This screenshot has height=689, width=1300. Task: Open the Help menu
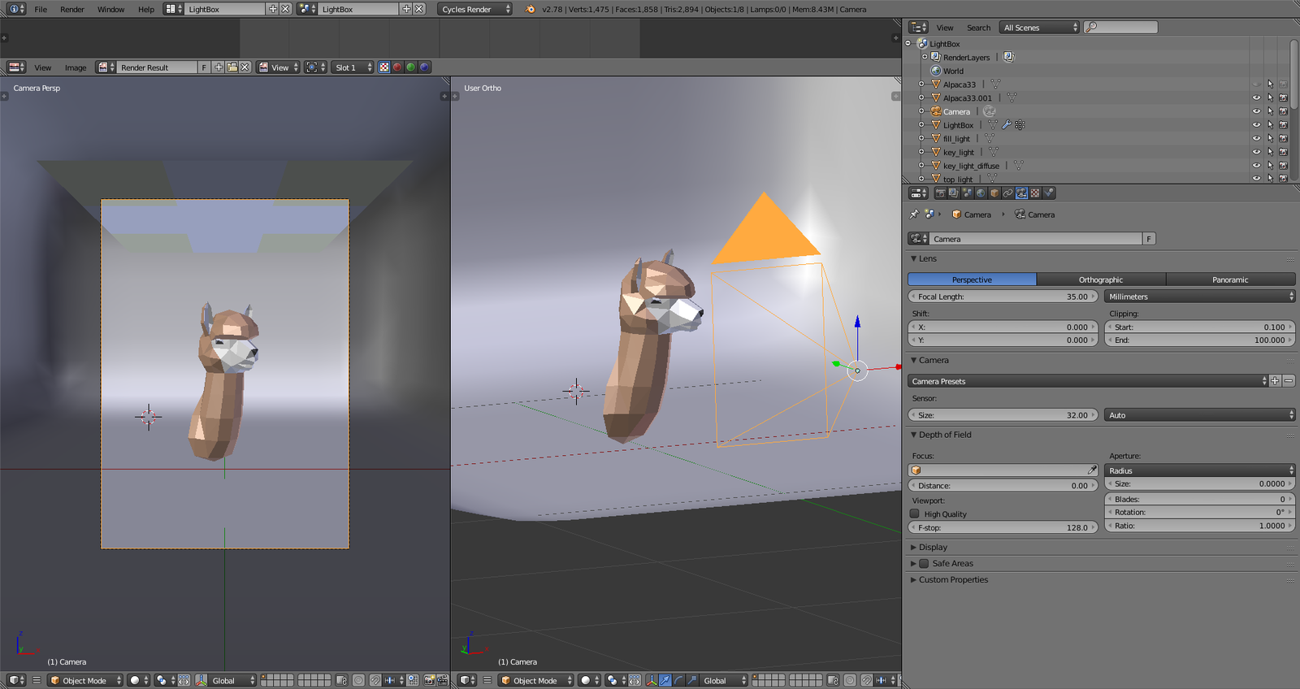tap(146, 9)
